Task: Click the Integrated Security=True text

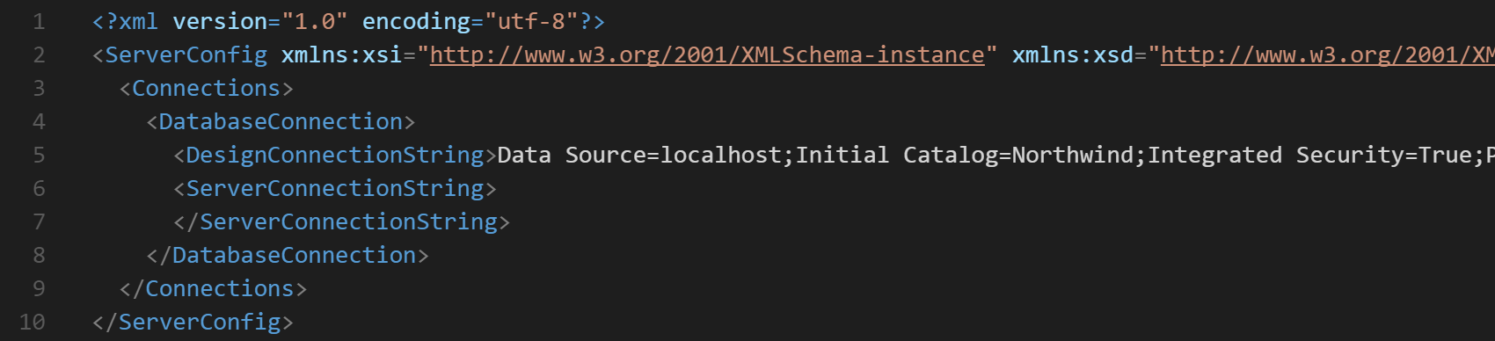Action: click(x=1310, y=155)
